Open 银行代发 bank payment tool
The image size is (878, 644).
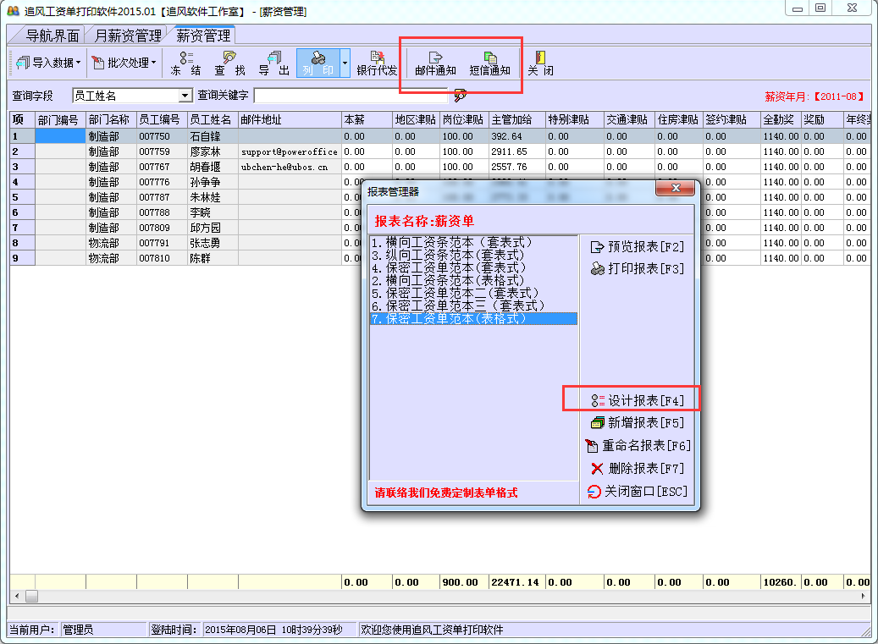[x=377, y=63]
